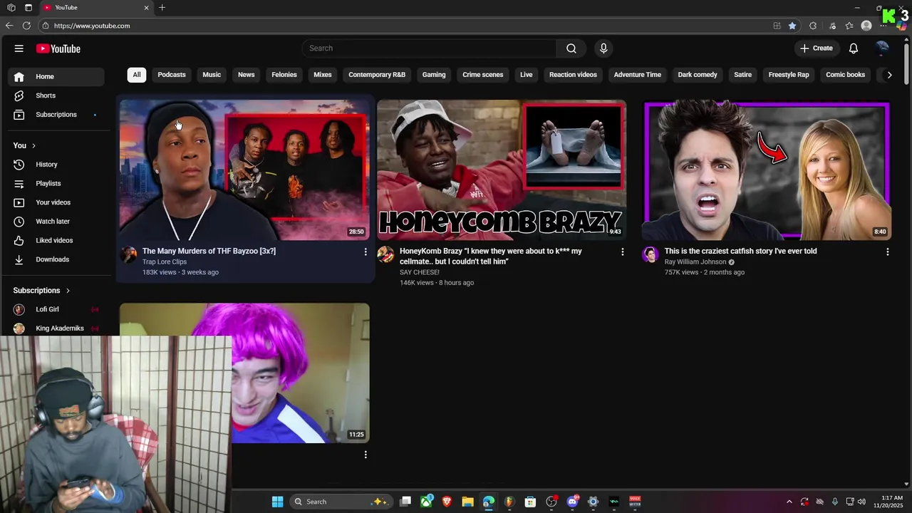
Task: Open the Lofi Girl channel subscription
Action: click(56, 309)
